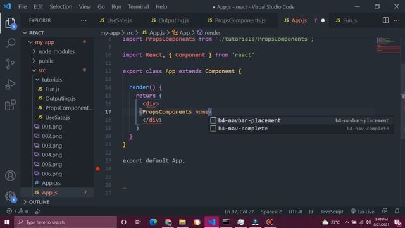Open the Run menu

[x=116, y=7]
